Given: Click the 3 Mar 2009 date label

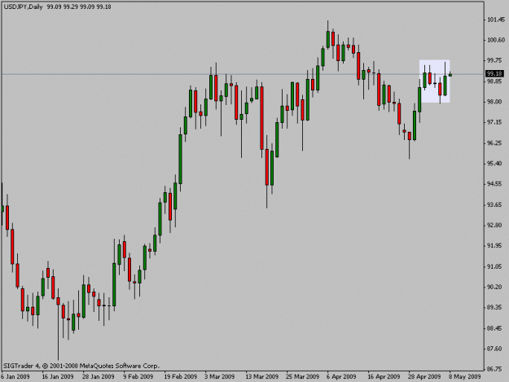Looking at the screenshot, I should 219,377.
